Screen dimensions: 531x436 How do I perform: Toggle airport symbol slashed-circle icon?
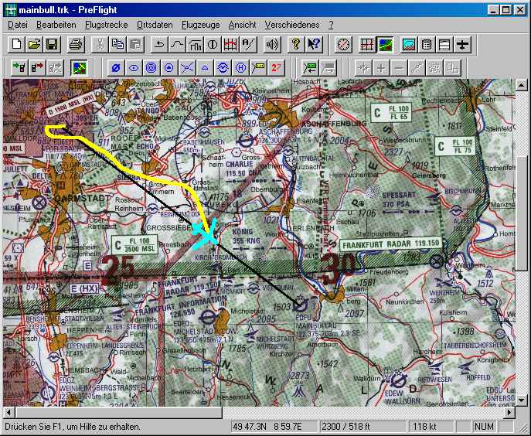pyautogui.click(x=115, y=68)
